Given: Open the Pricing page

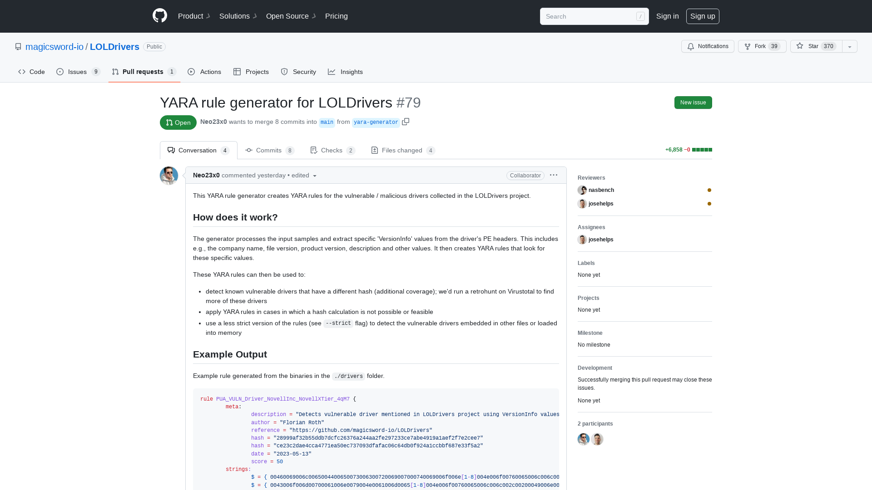Looking at the screenshot, I should pyautogui.click(x=337, y=16).
